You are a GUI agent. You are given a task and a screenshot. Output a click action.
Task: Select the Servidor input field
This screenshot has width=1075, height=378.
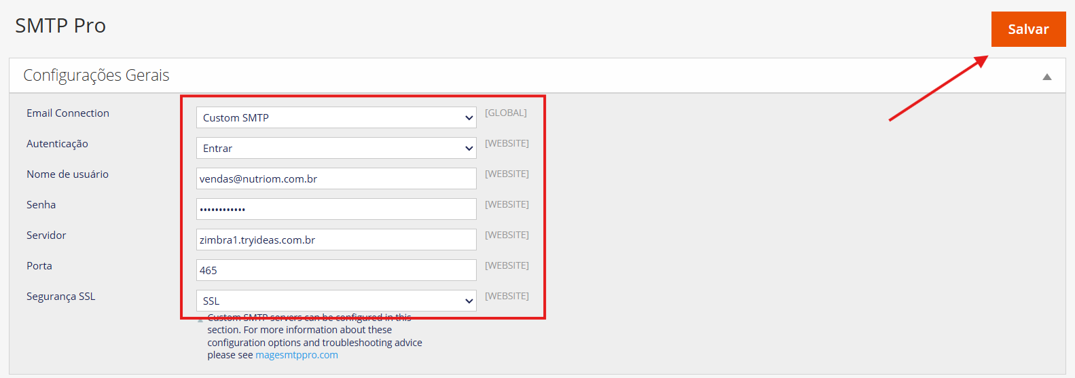point(336,240)
